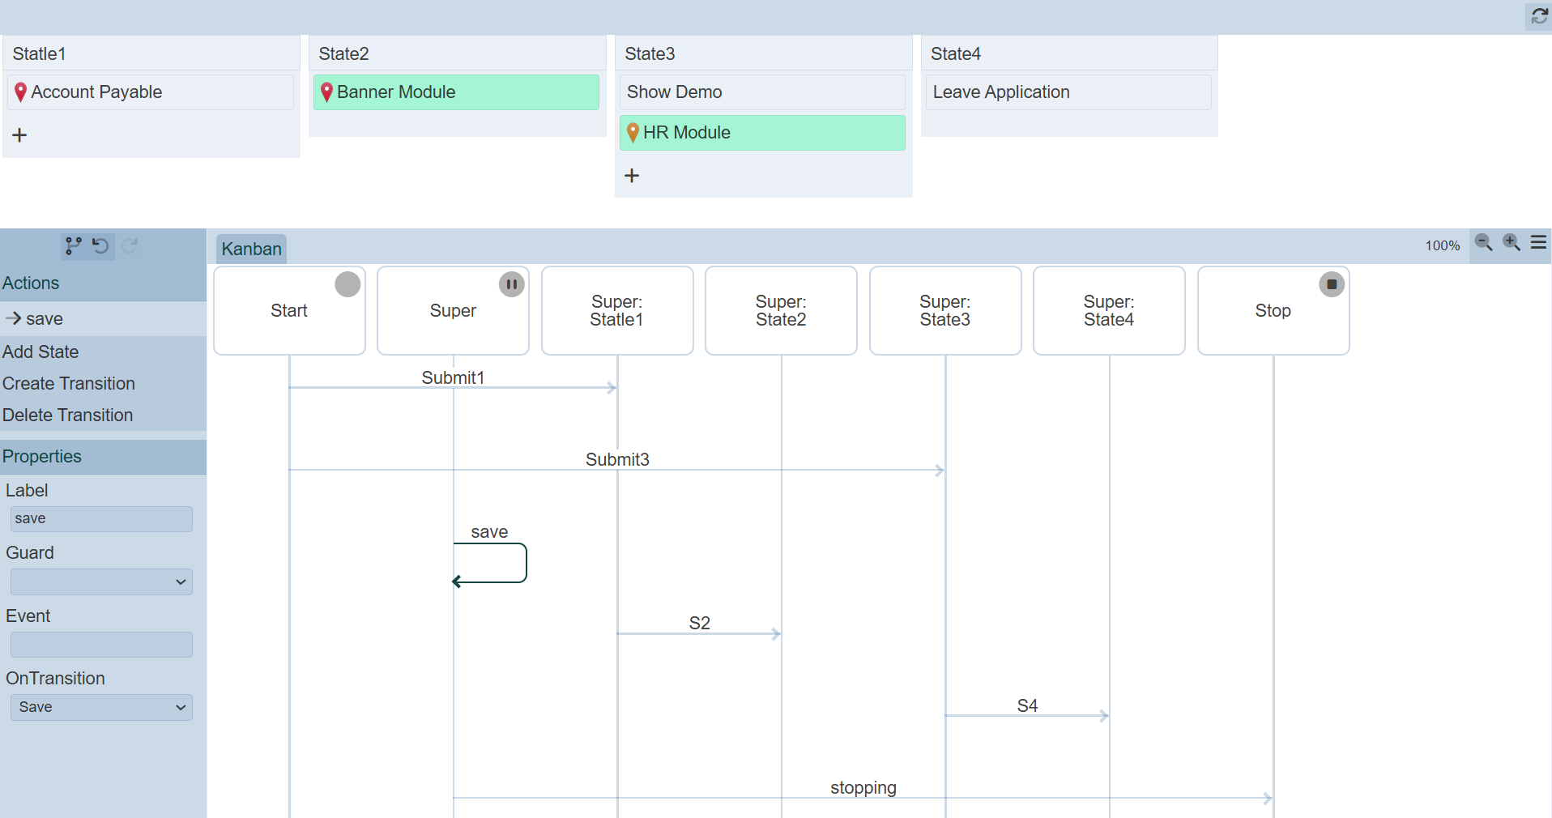Click the refresh icon at top right
The image size is (1552, 818).
[x=1539, y=16]
